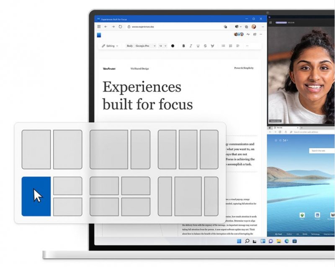The width and height of the screenshot is (335, 267).
Task: Expand the font size 14 dropdown
Action: [163, 46]
